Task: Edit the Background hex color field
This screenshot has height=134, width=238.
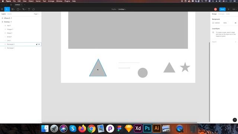Action: [217, 23]
